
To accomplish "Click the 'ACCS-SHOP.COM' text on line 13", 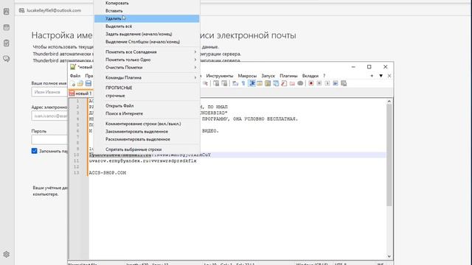I will (x=108, y=173).
